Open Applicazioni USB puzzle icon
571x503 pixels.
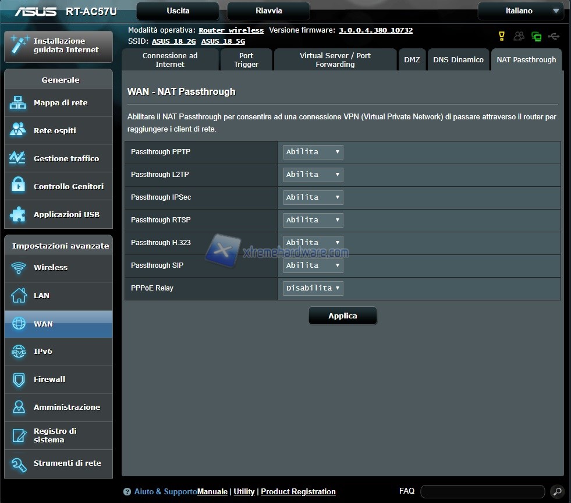[18, 214]
